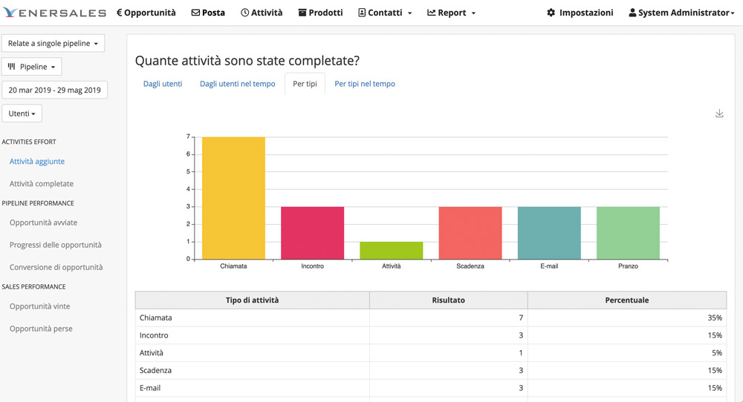Click the Risultato column header
This screenshot has width=743, height=402.
click(x=448, y=300)
